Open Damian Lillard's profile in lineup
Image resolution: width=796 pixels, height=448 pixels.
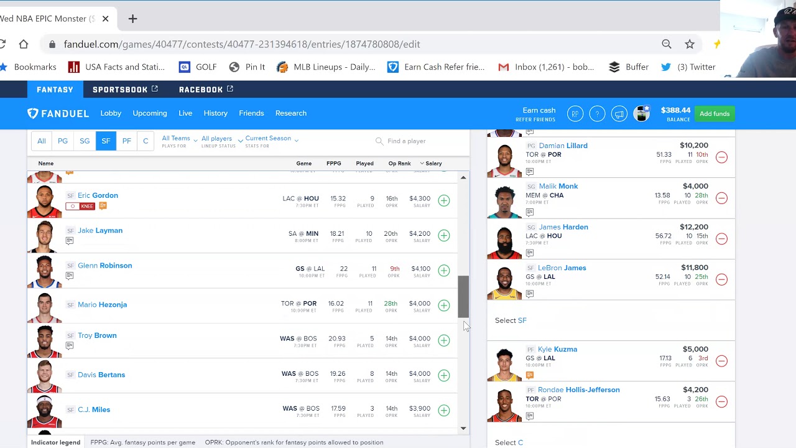click(563, 146)
